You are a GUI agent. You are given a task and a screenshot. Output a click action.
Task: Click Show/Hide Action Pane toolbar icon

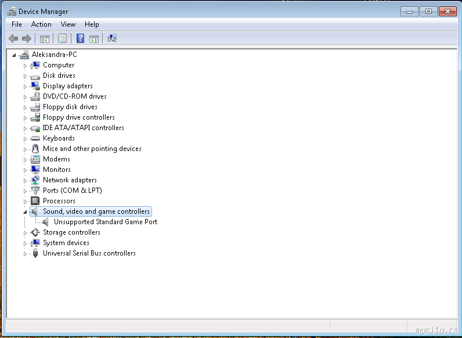pos(94,39)
